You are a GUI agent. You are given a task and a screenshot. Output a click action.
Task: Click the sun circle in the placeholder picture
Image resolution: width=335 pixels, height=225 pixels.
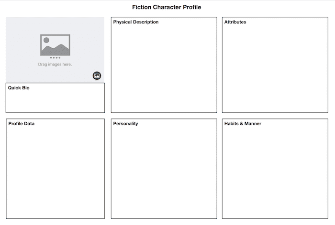(x=46, y=40)
